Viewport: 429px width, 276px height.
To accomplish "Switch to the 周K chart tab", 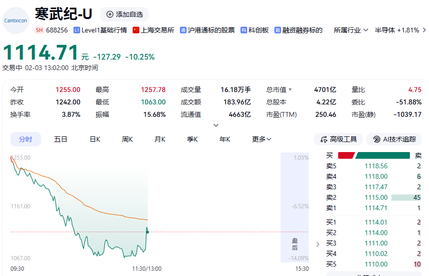I will coord(127,139).
